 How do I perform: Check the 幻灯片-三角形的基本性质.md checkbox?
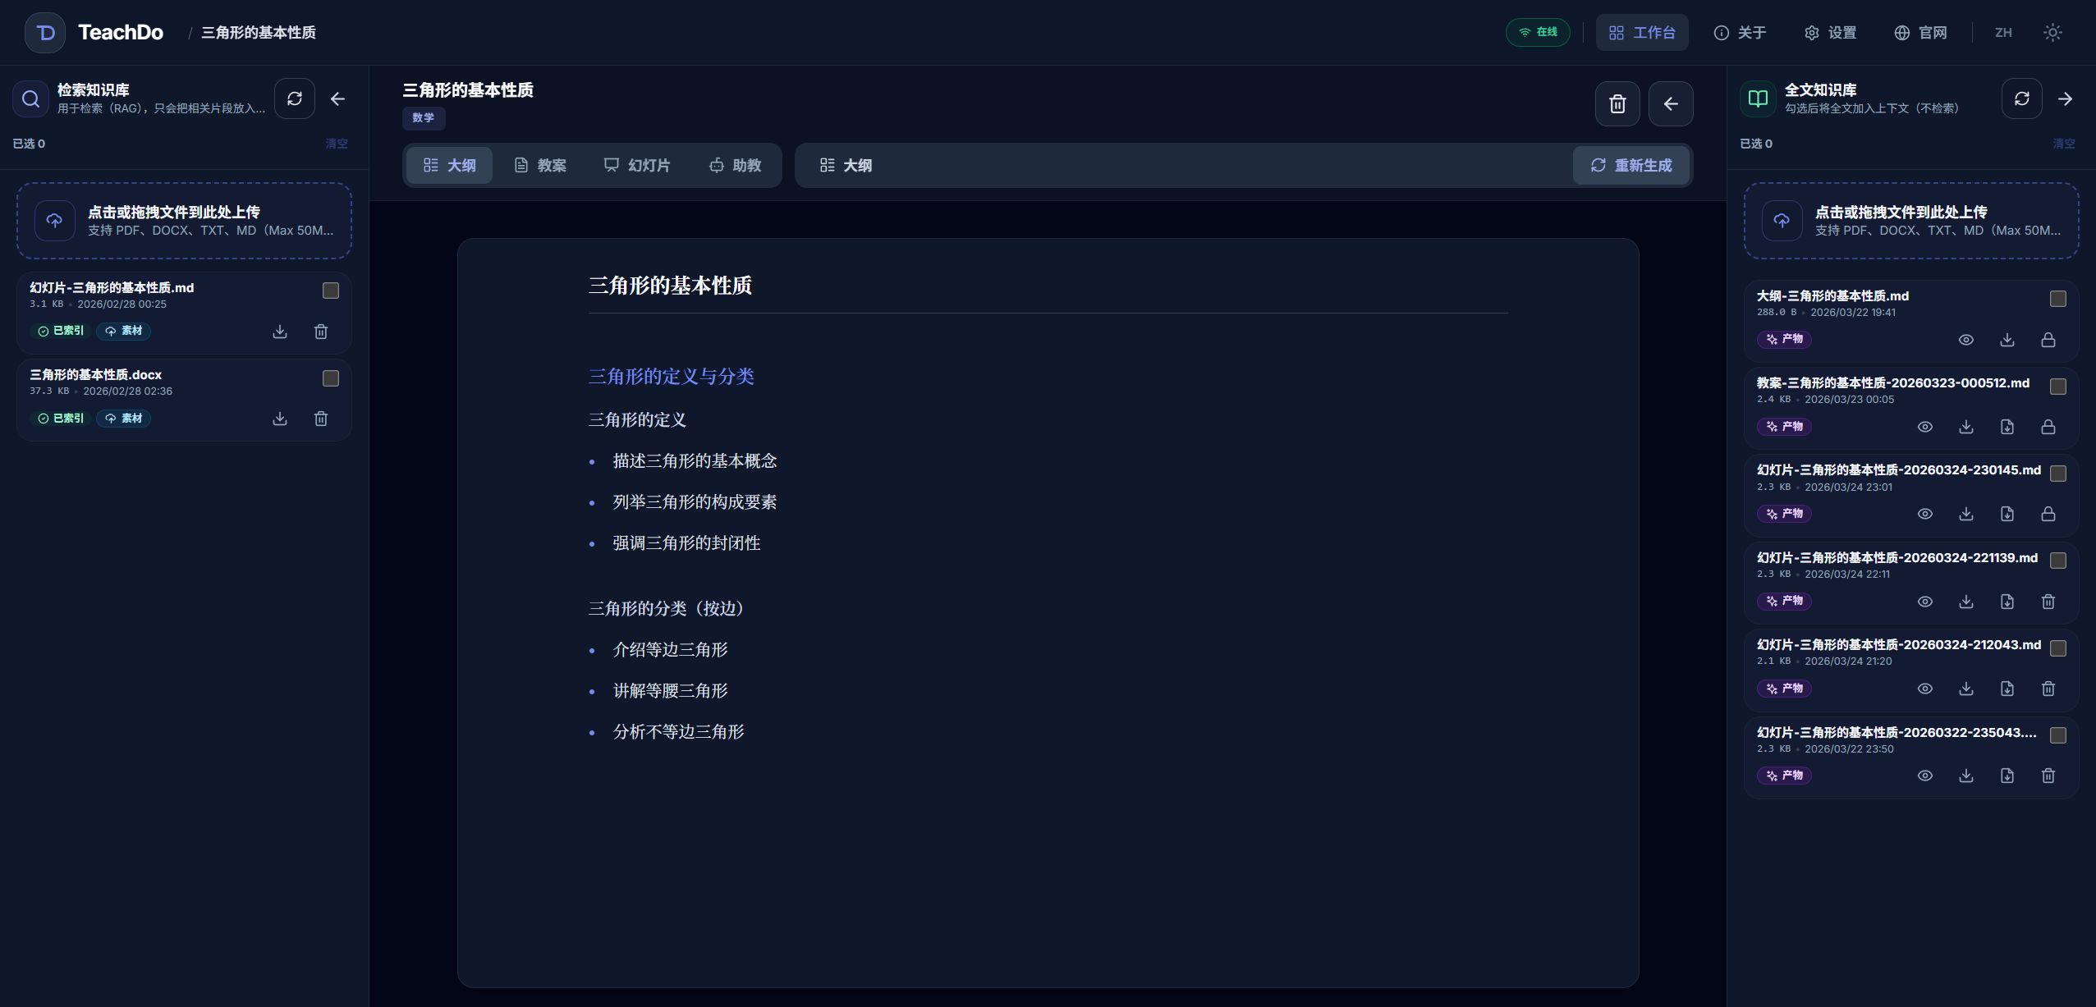coord(330,290)
